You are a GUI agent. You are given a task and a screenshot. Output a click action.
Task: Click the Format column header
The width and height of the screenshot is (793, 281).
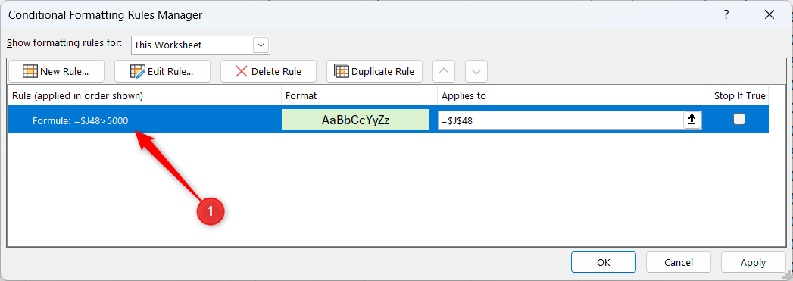tap(359, 95)
